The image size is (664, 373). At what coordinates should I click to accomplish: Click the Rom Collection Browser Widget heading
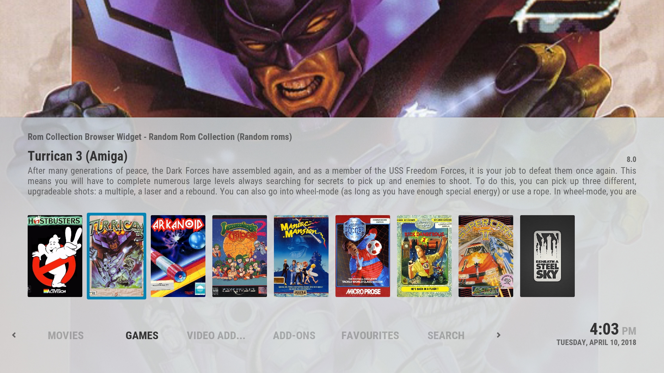160,137
